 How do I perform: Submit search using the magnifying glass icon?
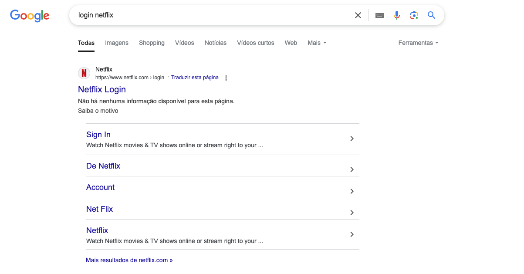coord(432,15)
